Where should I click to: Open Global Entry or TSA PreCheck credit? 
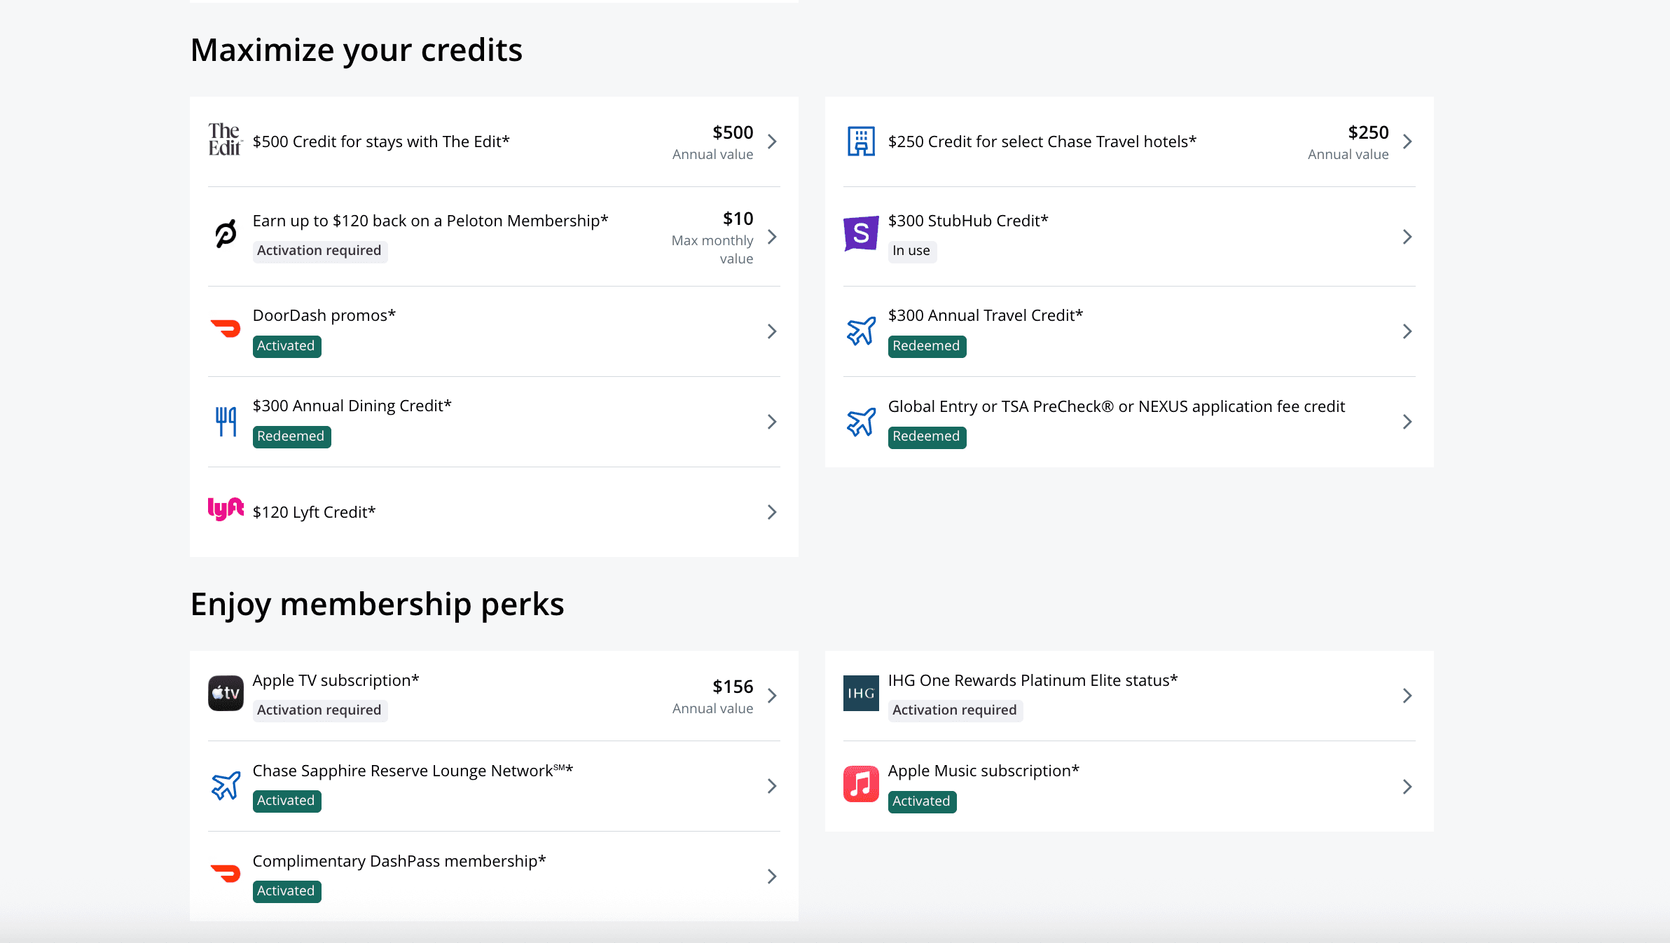1129,422
